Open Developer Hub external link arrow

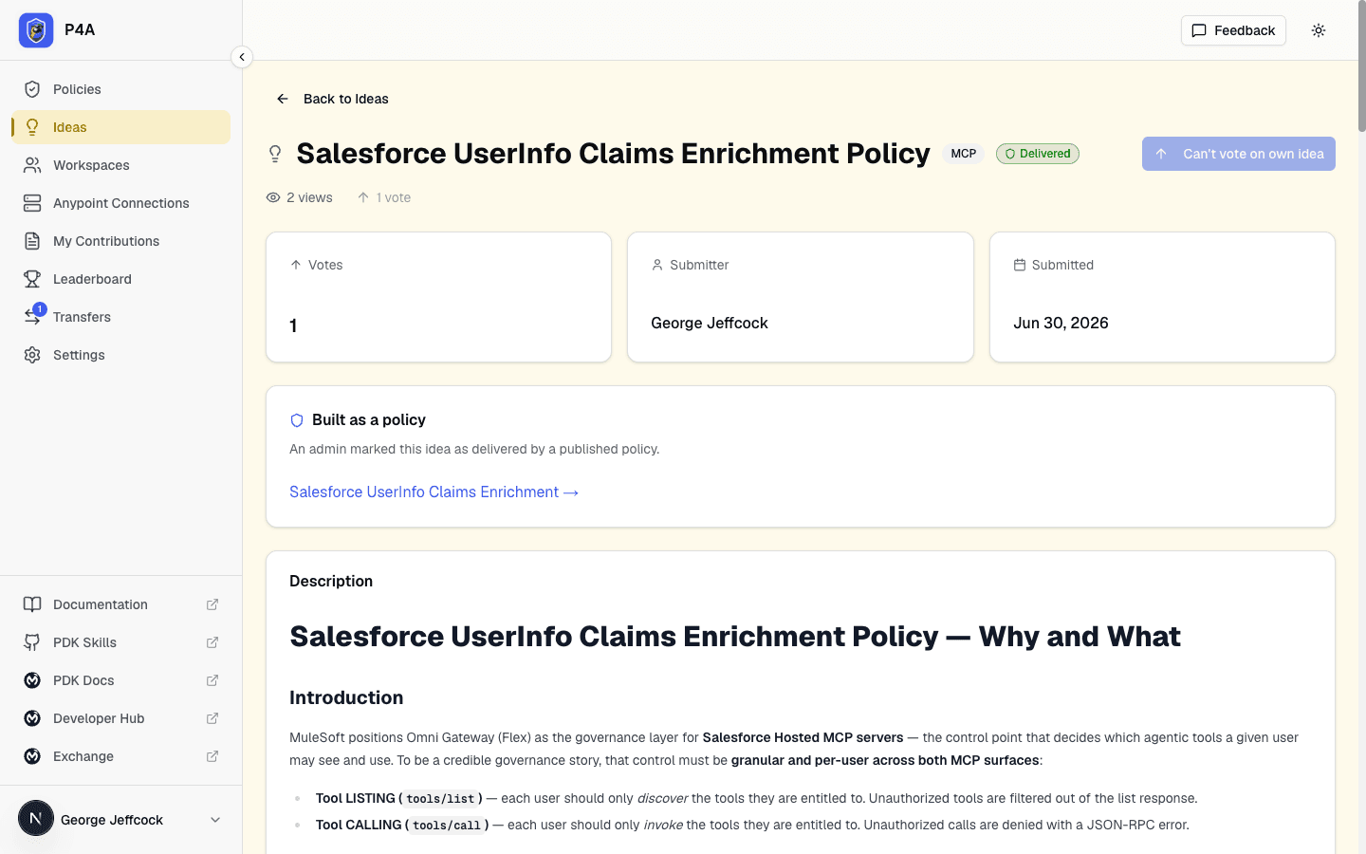(212, 718)
